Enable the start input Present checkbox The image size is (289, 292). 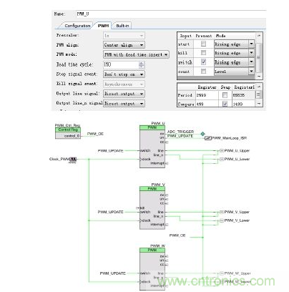[203, 44]
